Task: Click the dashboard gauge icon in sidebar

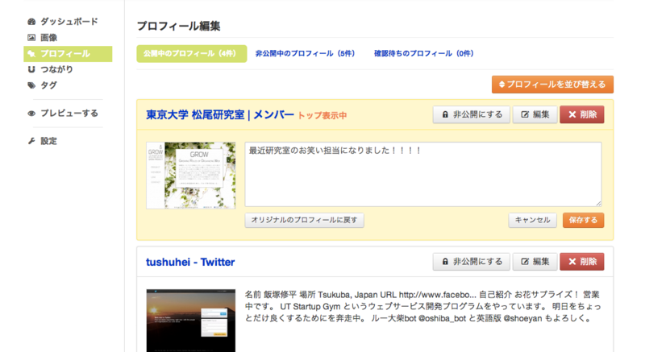Action: [31, 22]
